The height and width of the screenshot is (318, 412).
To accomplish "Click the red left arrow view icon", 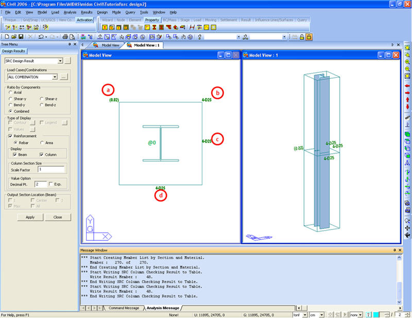I will [x=407, y=86].
